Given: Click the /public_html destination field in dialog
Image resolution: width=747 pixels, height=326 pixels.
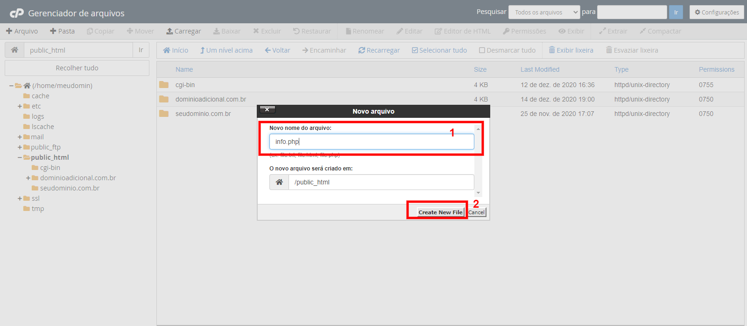Looking at the screenshot, I should 381,182.
